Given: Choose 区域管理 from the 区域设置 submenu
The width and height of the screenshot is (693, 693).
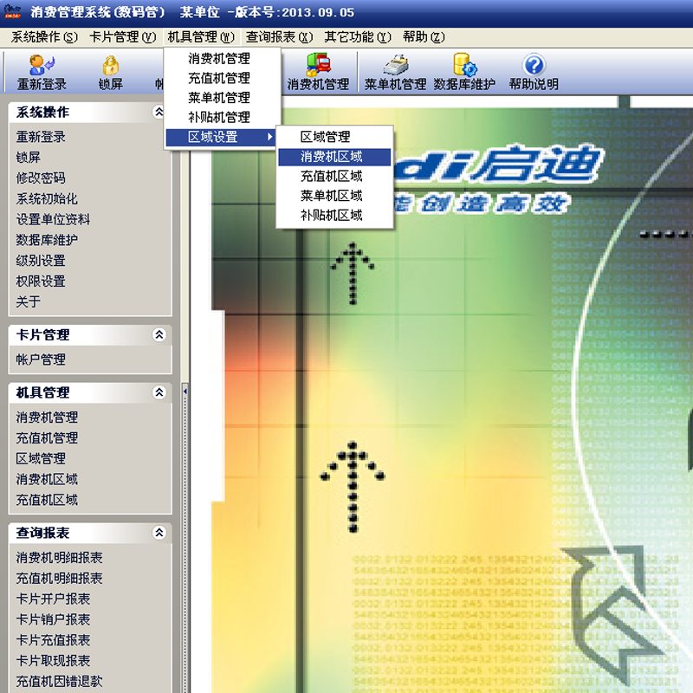Looking at the screenshot, I should coord(326,137).
